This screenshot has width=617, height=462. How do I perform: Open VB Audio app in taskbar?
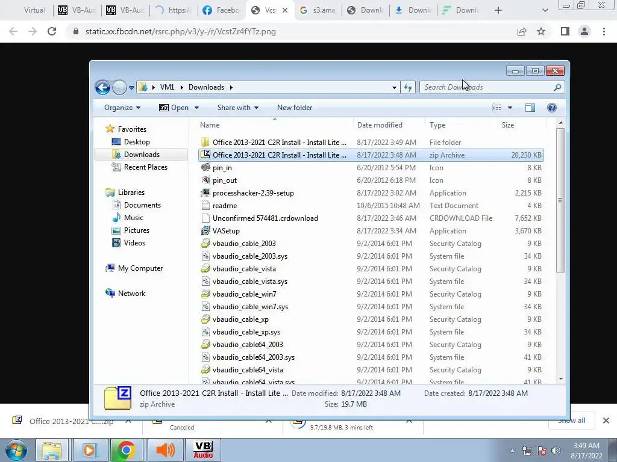tap(203, 450)
